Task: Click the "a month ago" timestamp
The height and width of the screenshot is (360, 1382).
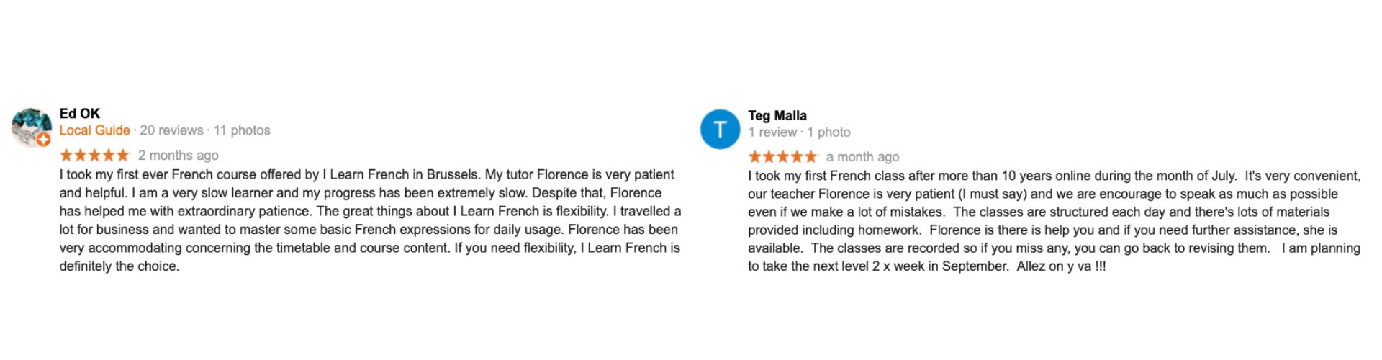Action: [862, 157]
